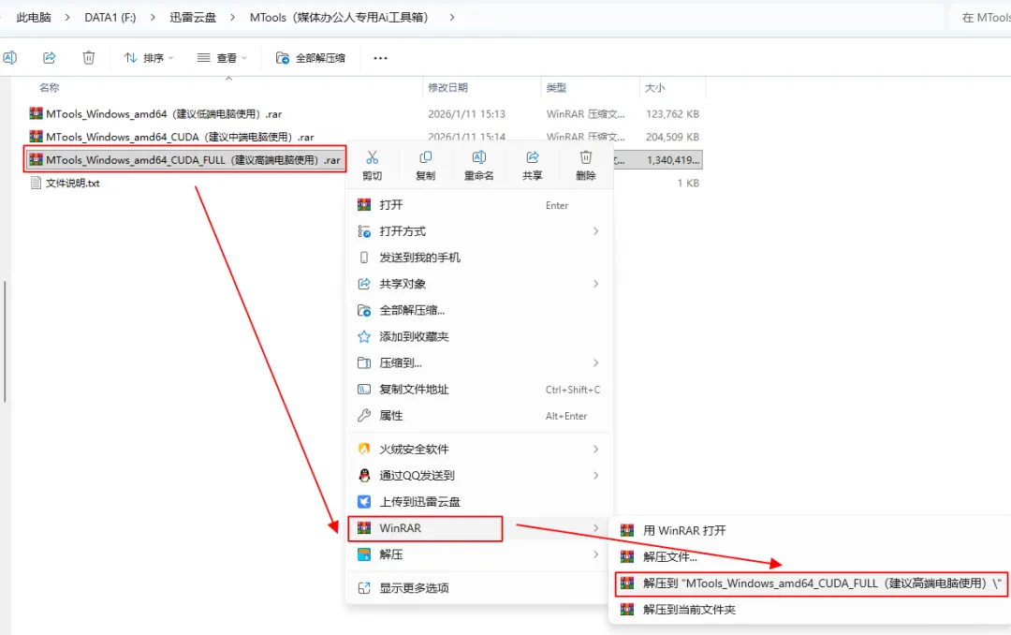The image size is (1011, 635).
Task: Select MTools_Windows_amd64_CUDA_FULL (建议高端电脑使用).rar file
Action: 185,159
